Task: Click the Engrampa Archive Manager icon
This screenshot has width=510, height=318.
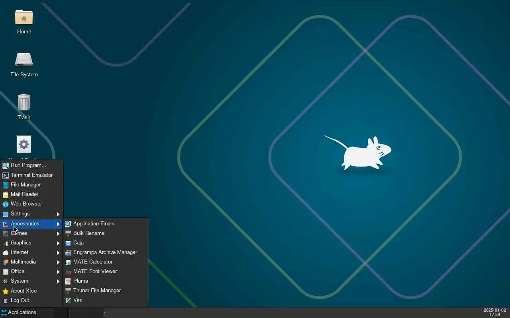Action: [x=68, y=252]
